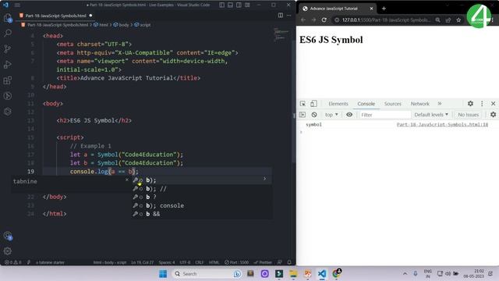Toggle the device toolbar in DevTools

(x=313, y=104)
